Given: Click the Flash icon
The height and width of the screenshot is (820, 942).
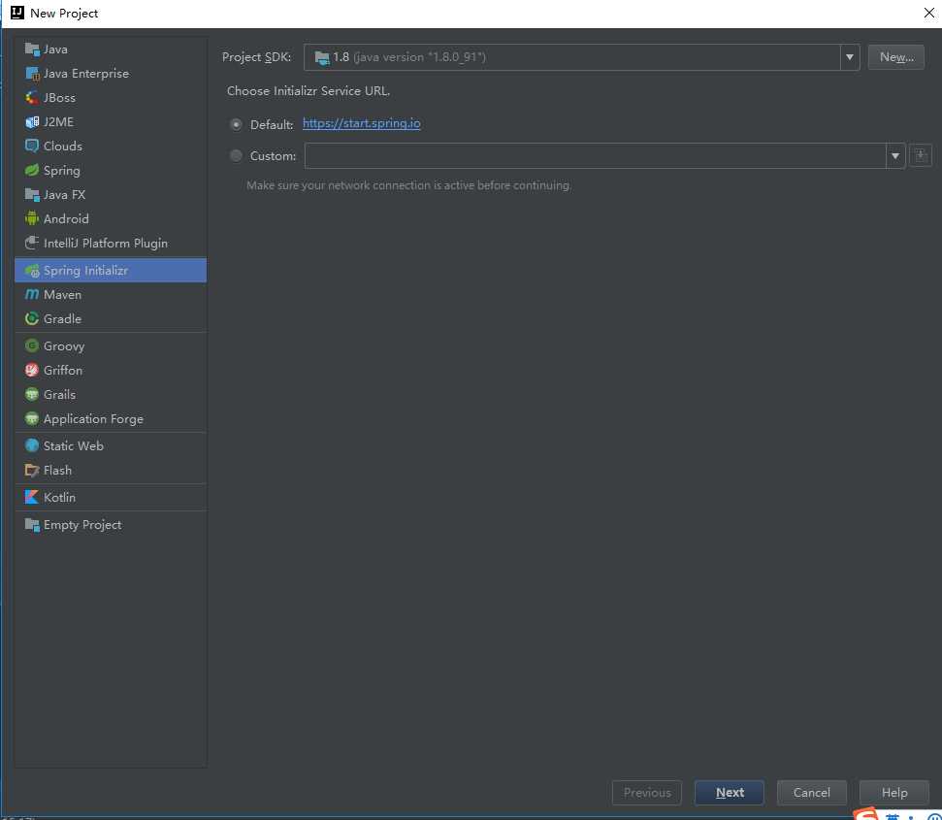Looking at the screenshot, I should [x=32, y=471].
